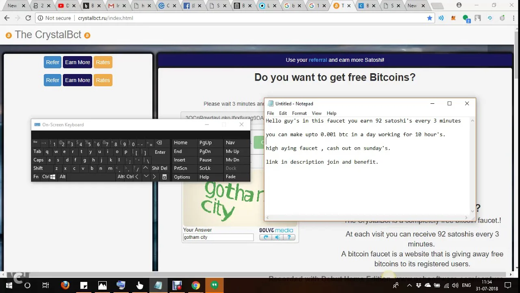Reload the Solve Media captcha puzzle

point(266,238)
